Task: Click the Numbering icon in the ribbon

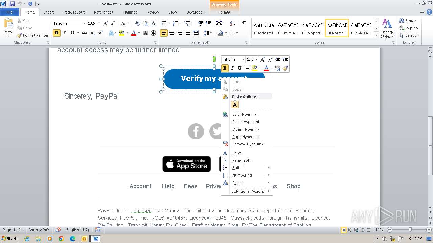Action: [x=175, y=23]
